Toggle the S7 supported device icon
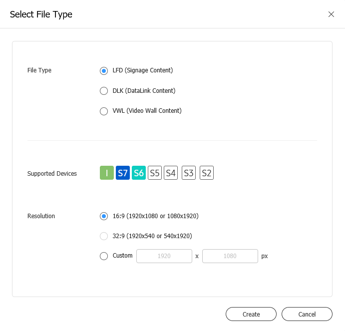345x331 pixels. point(123,173)
